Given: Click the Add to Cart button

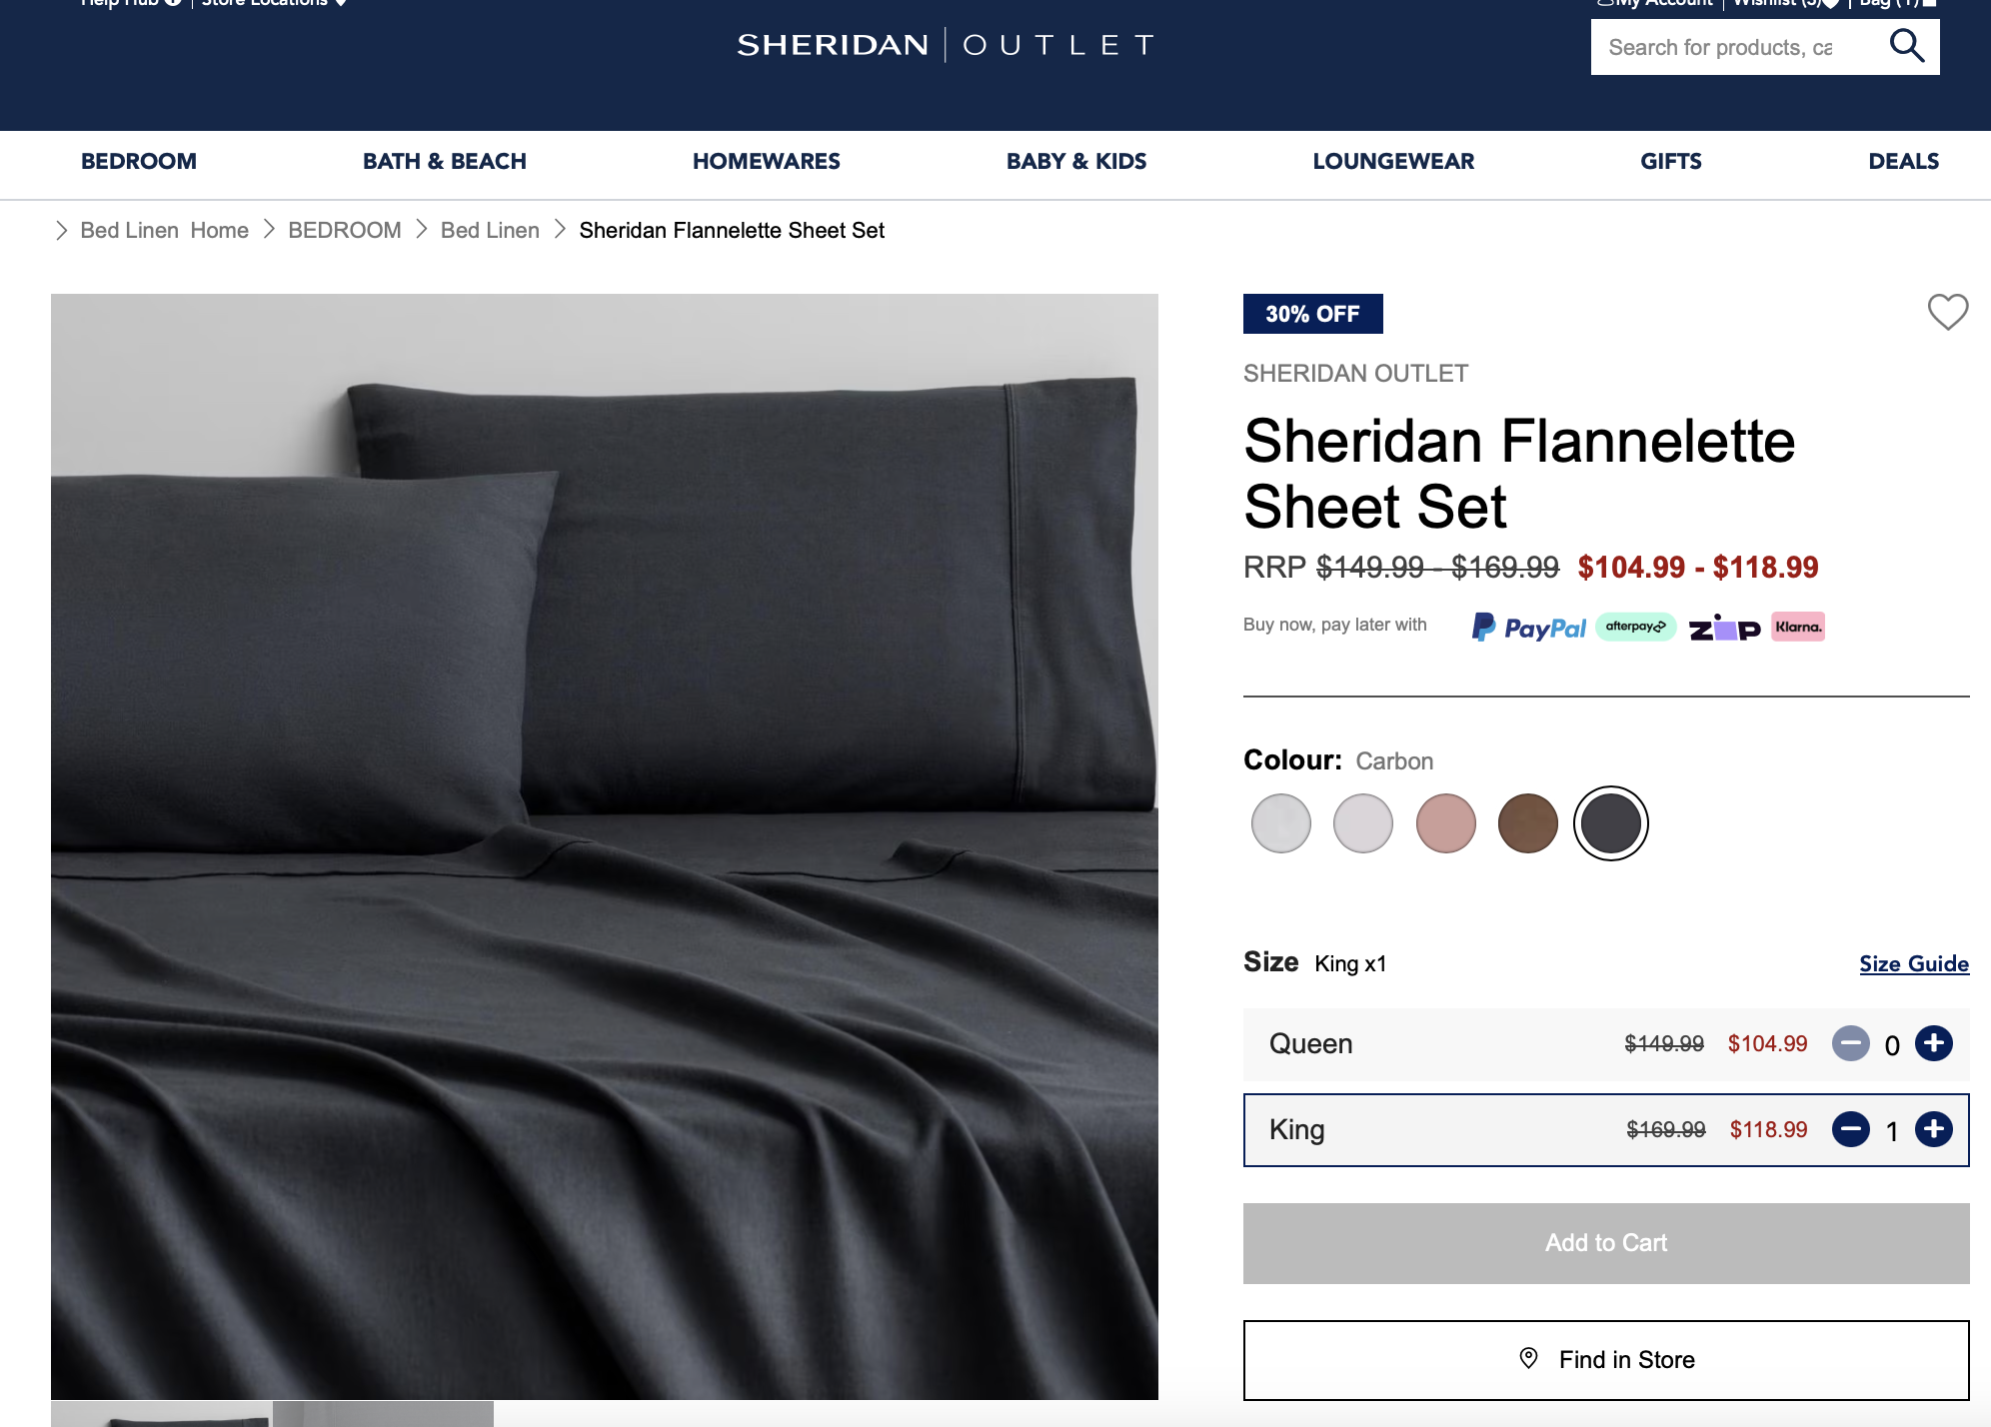Looking at the screenshot, I should (1605, 1243).
